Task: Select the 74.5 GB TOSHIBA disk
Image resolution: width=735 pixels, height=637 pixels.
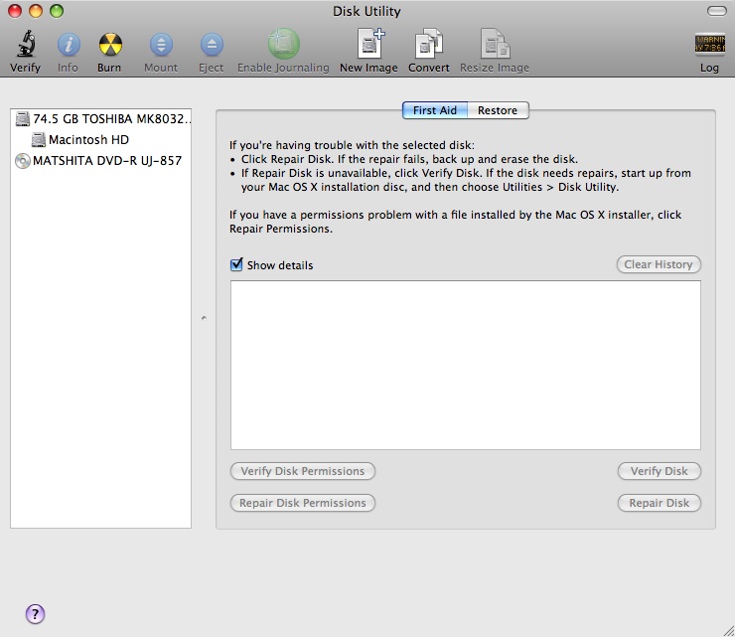Action: (x=100, y=119)
